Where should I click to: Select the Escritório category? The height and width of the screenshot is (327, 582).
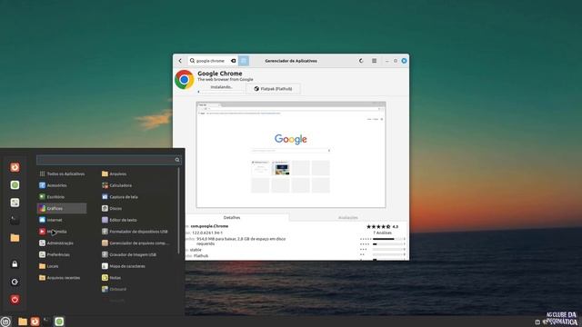(x=62, y=197)
